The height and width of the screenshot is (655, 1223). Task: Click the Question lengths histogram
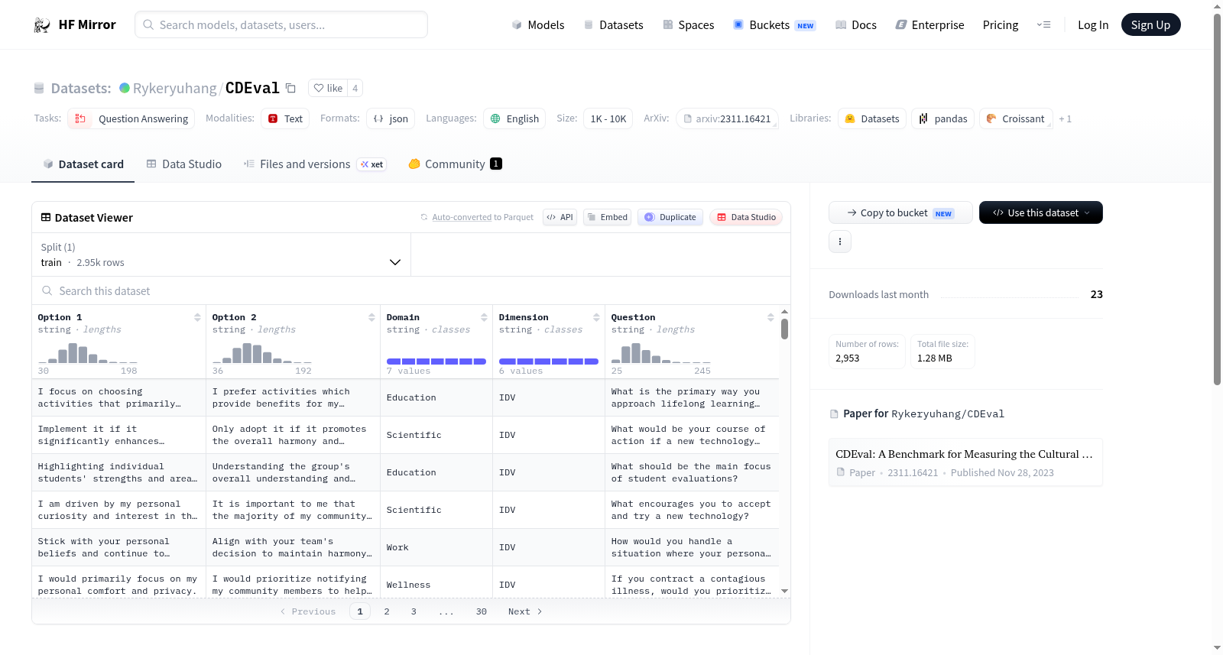[661, 353]
